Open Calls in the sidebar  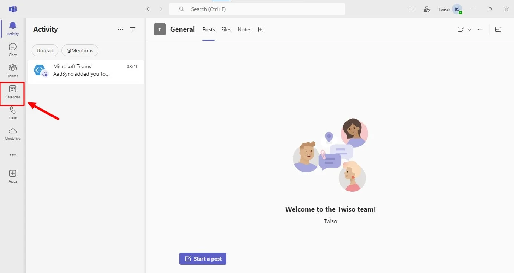13,113
